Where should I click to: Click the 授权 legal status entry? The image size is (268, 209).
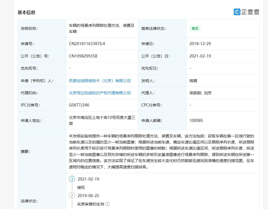pyautogui.click(x=81, y=187)
